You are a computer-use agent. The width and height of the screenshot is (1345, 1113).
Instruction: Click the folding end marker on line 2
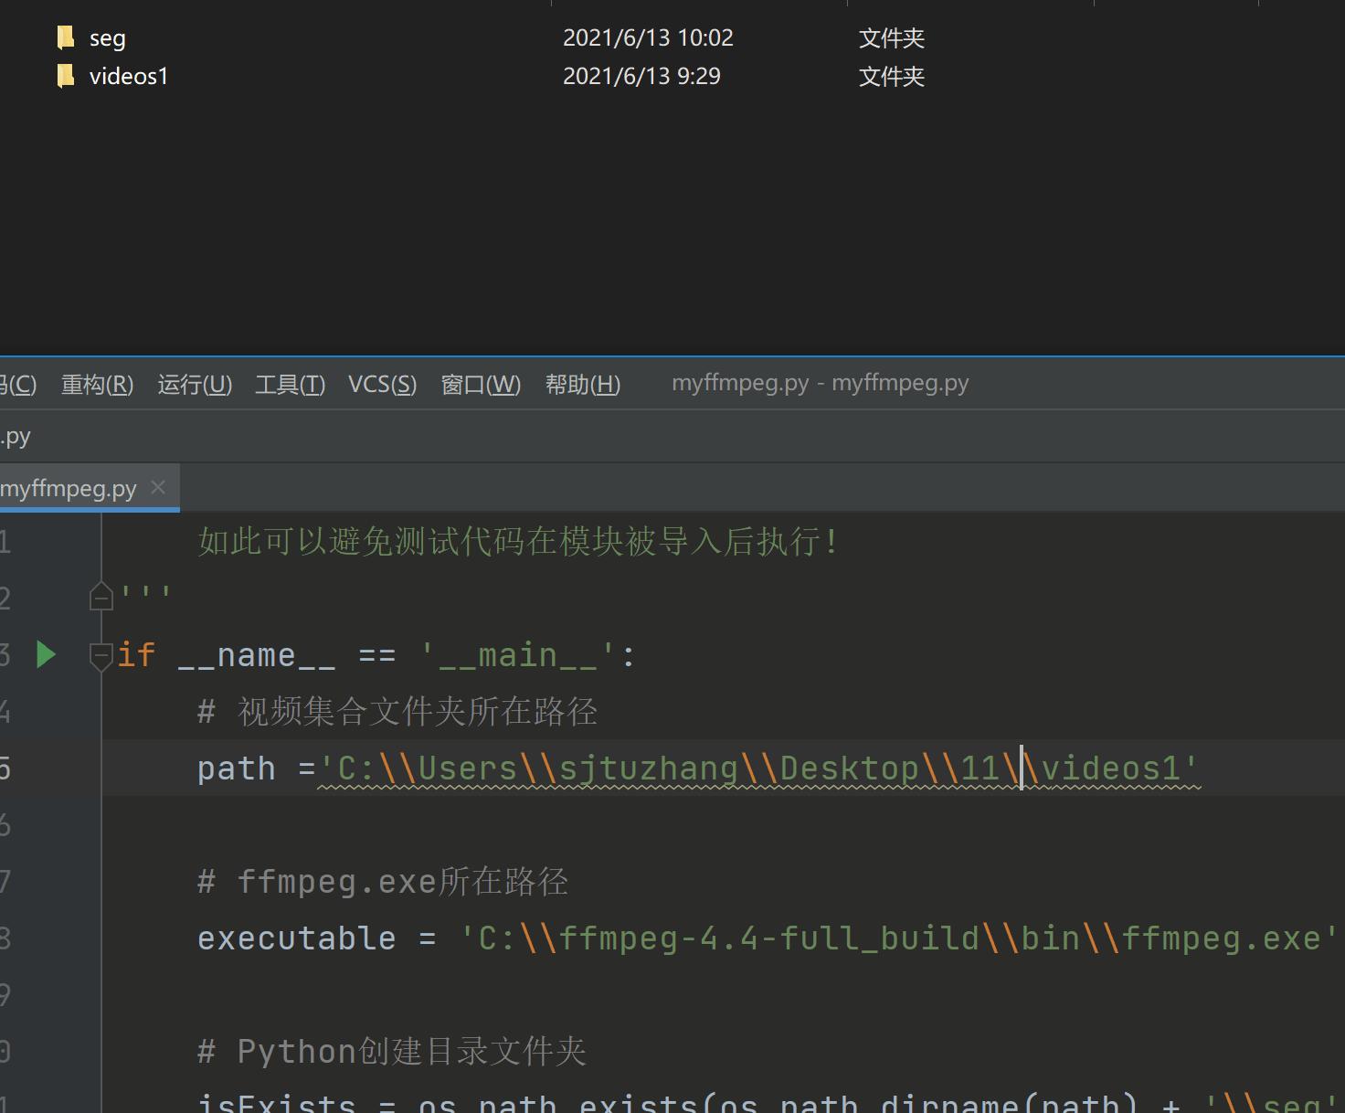[101, 595]
